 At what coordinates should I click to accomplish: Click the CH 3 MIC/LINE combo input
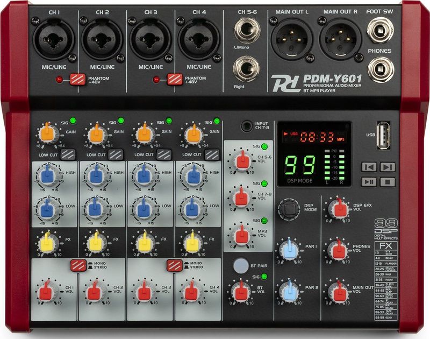click(x=150, y=39)
